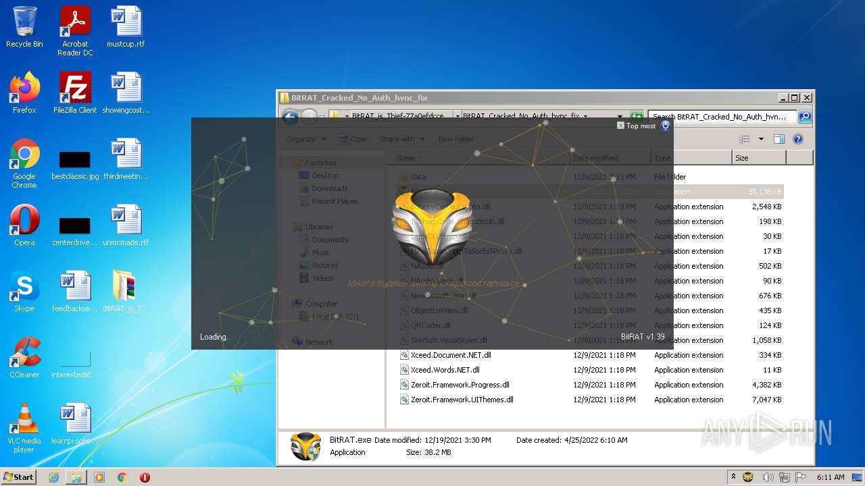
Task: Open change view dropdown arrow
Action: pos(761,139)
